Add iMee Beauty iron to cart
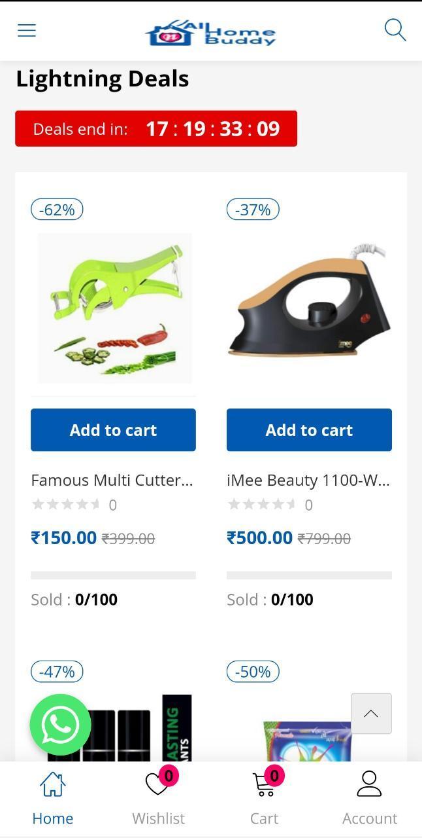 (x=309, y=430)
